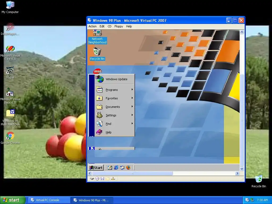Select Microsoft Visual C++ 6.0 shortcut

[10, 53]
